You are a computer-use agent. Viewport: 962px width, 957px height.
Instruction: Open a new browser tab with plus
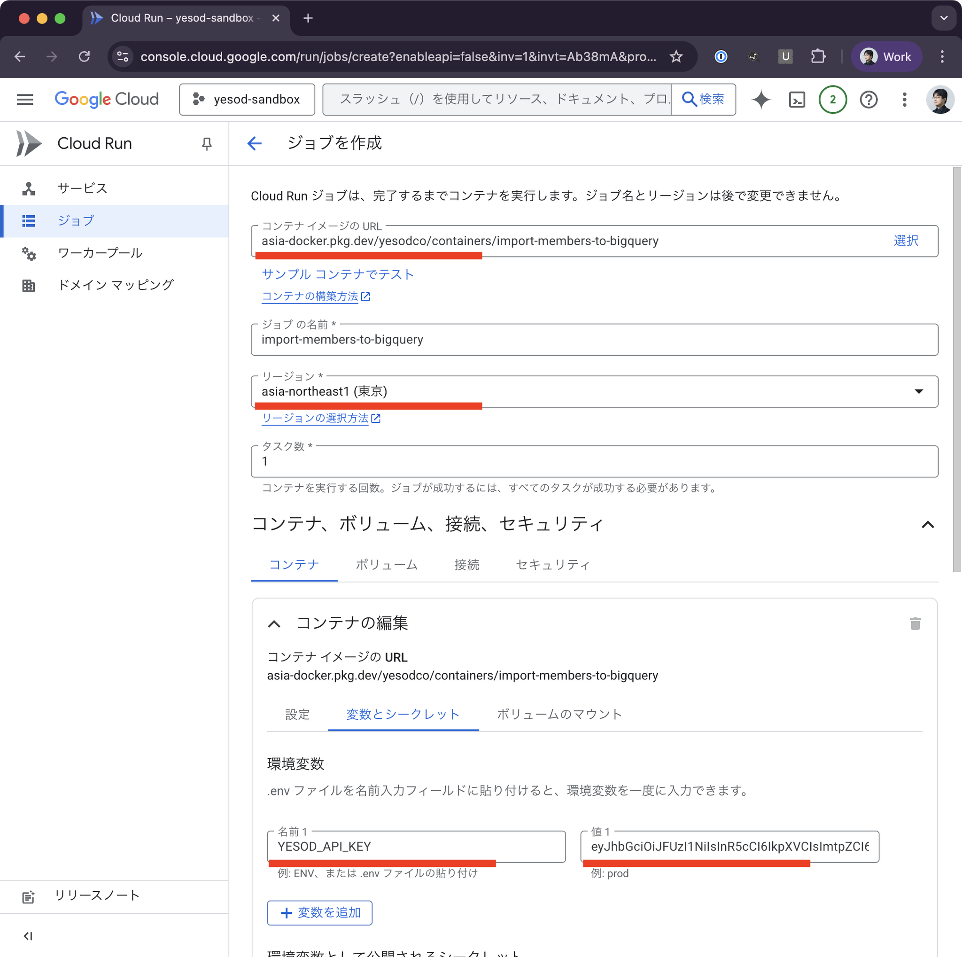tap(308, 18)
